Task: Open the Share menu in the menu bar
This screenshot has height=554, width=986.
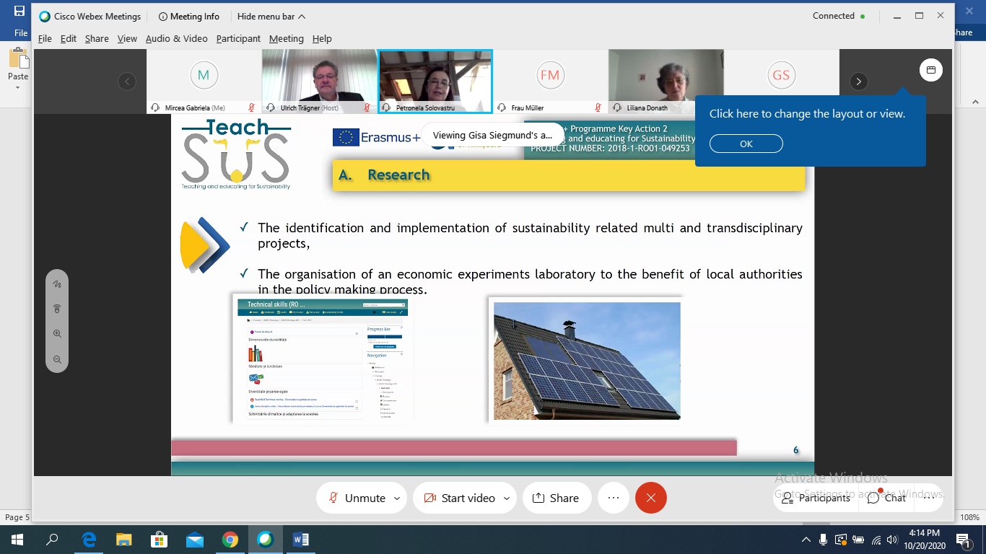Action: pyautogui.click(x=97, y=39)
